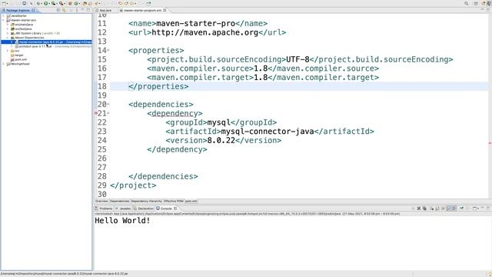Expand the src/main/java folder

coord(8,25)
